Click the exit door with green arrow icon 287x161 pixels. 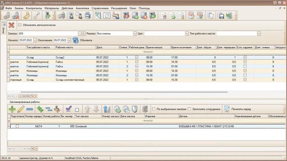48,16
